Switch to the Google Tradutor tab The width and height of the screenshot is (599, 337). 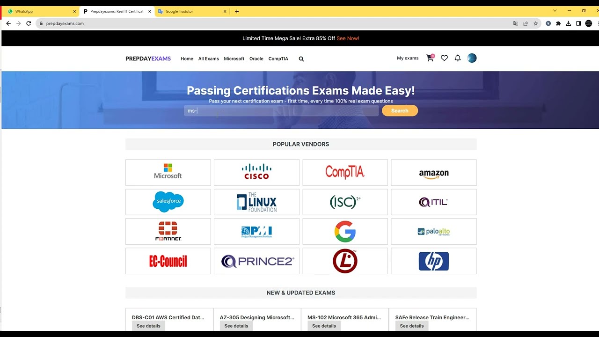(x=192, y=11)
